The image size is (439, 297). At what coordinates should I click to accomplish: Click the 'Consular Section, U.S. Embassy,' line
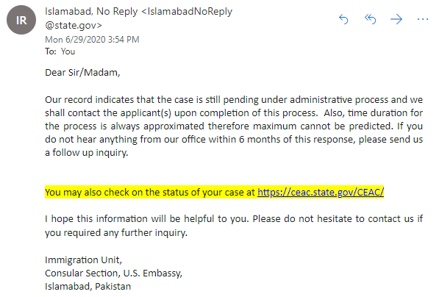[114, 273]
